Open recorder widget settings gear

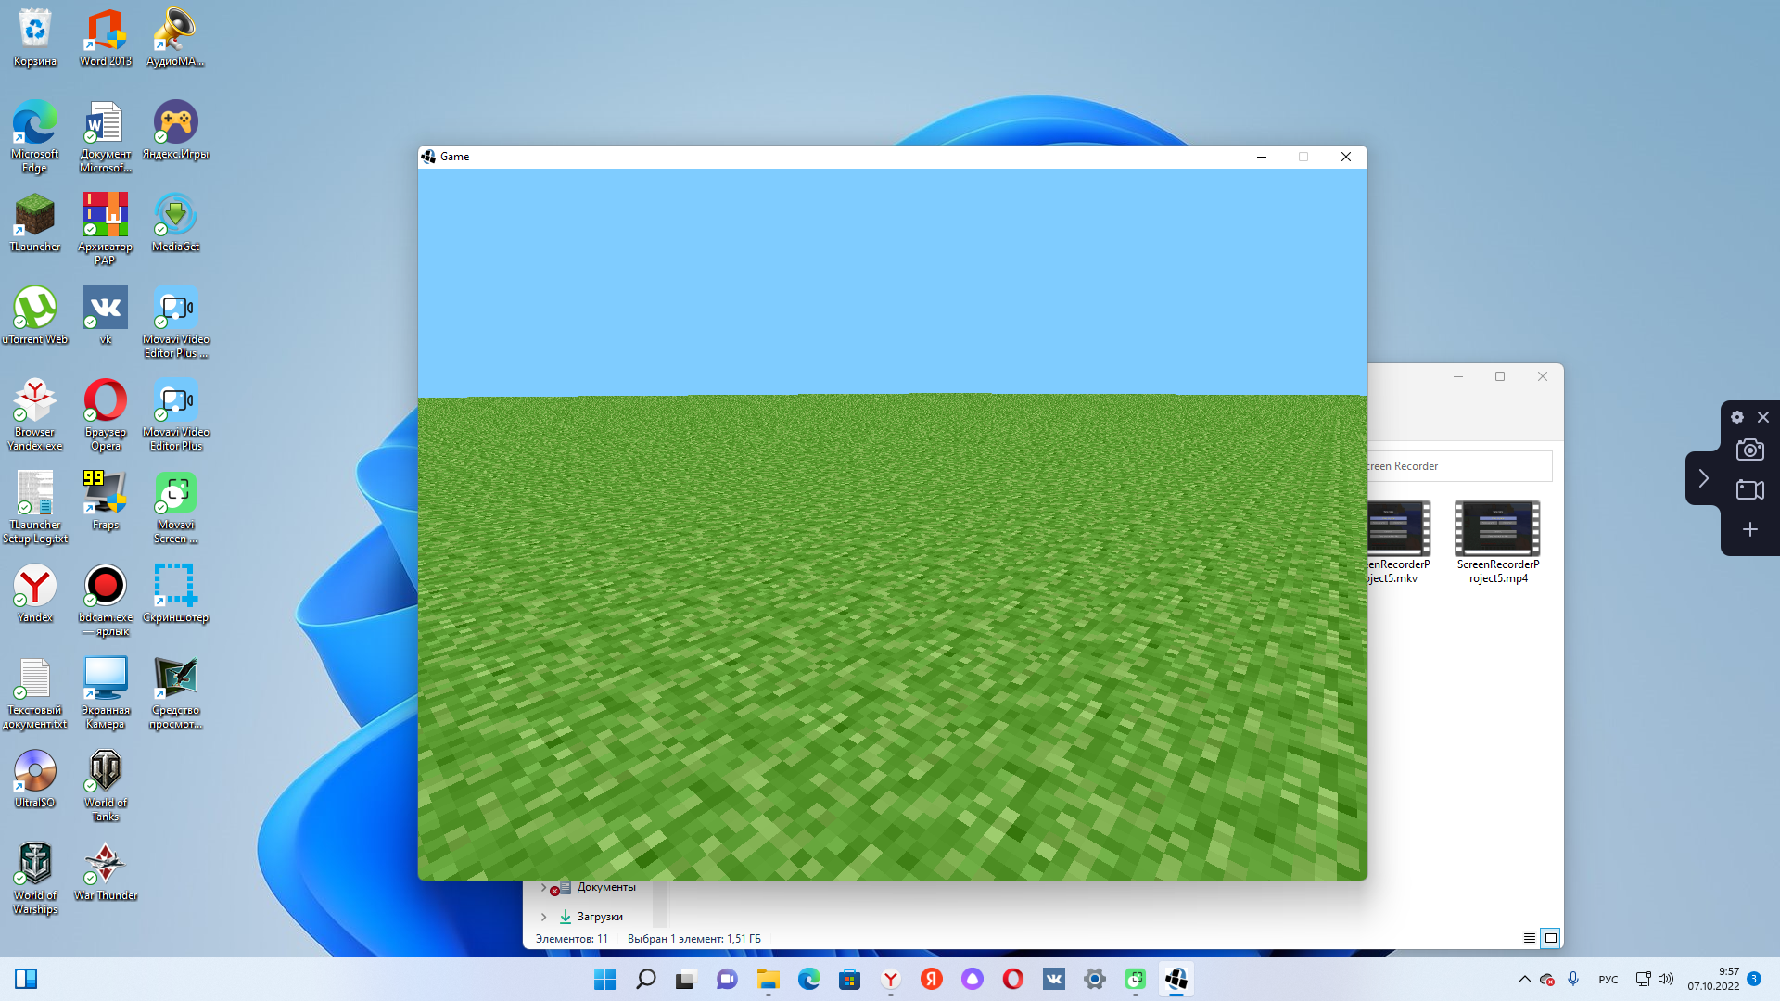pyautogui.click(x=1737, y=417)
